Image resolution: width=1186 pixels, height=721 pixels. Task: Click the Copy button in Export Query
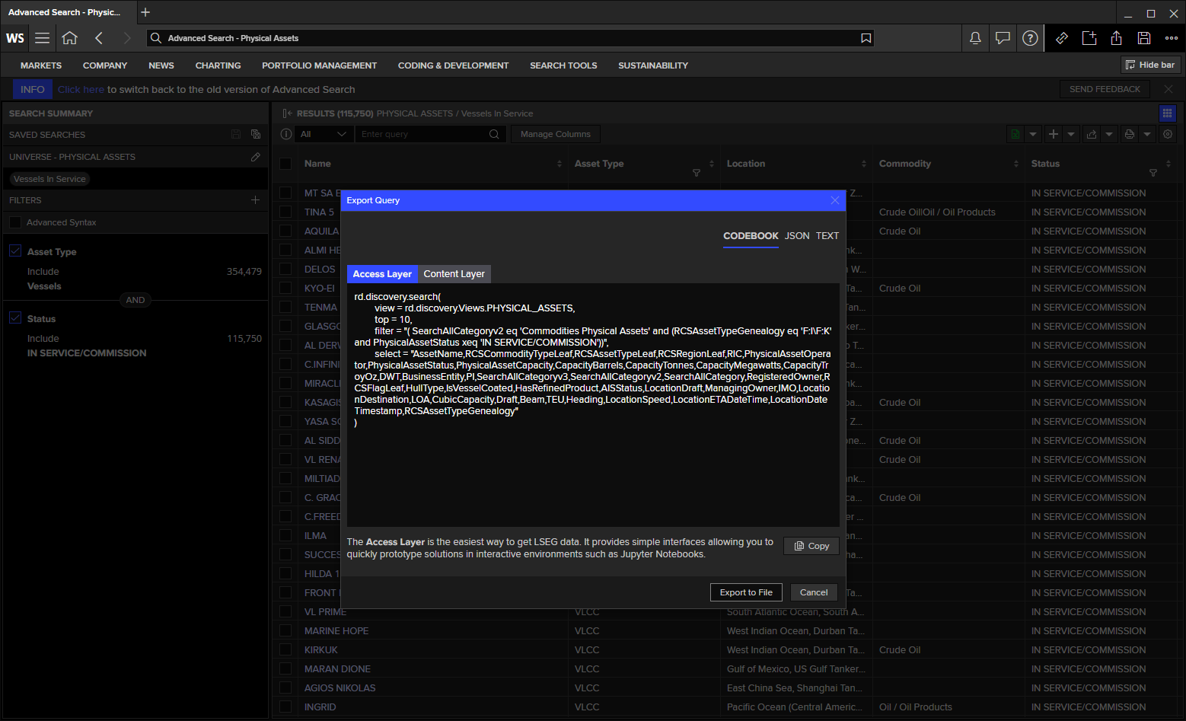pos(811,546)
